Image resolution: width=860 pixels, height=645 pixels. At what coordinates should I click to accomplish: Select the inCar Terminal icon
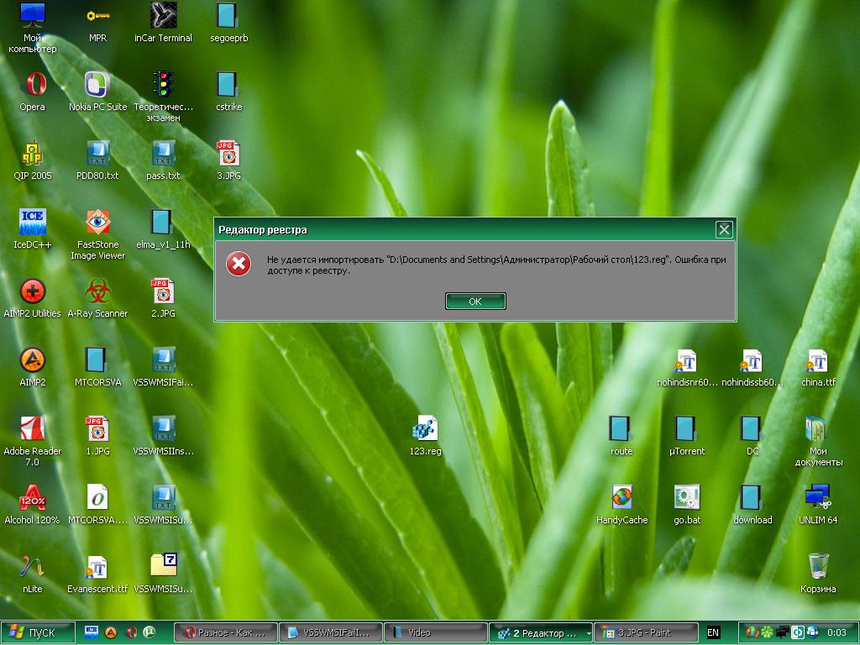pos(163,23)
